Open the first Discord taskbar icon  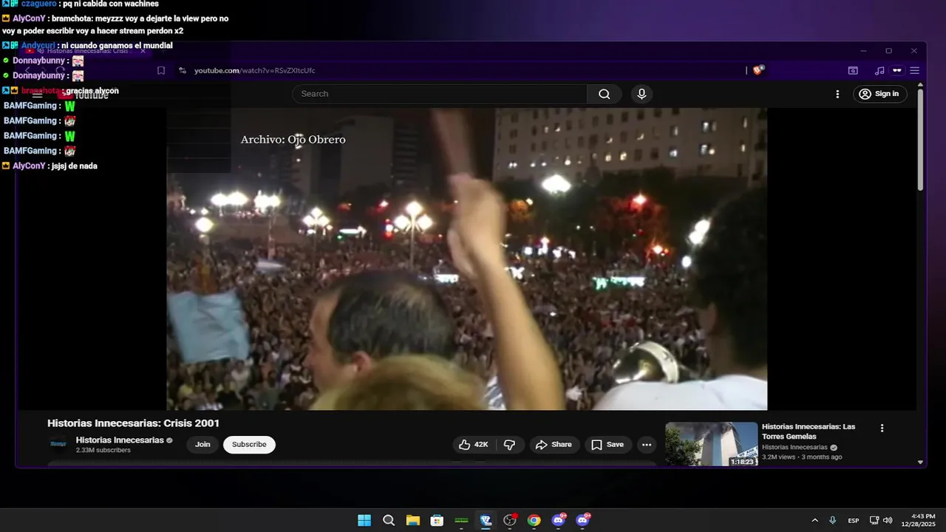[x=559, y=520]
